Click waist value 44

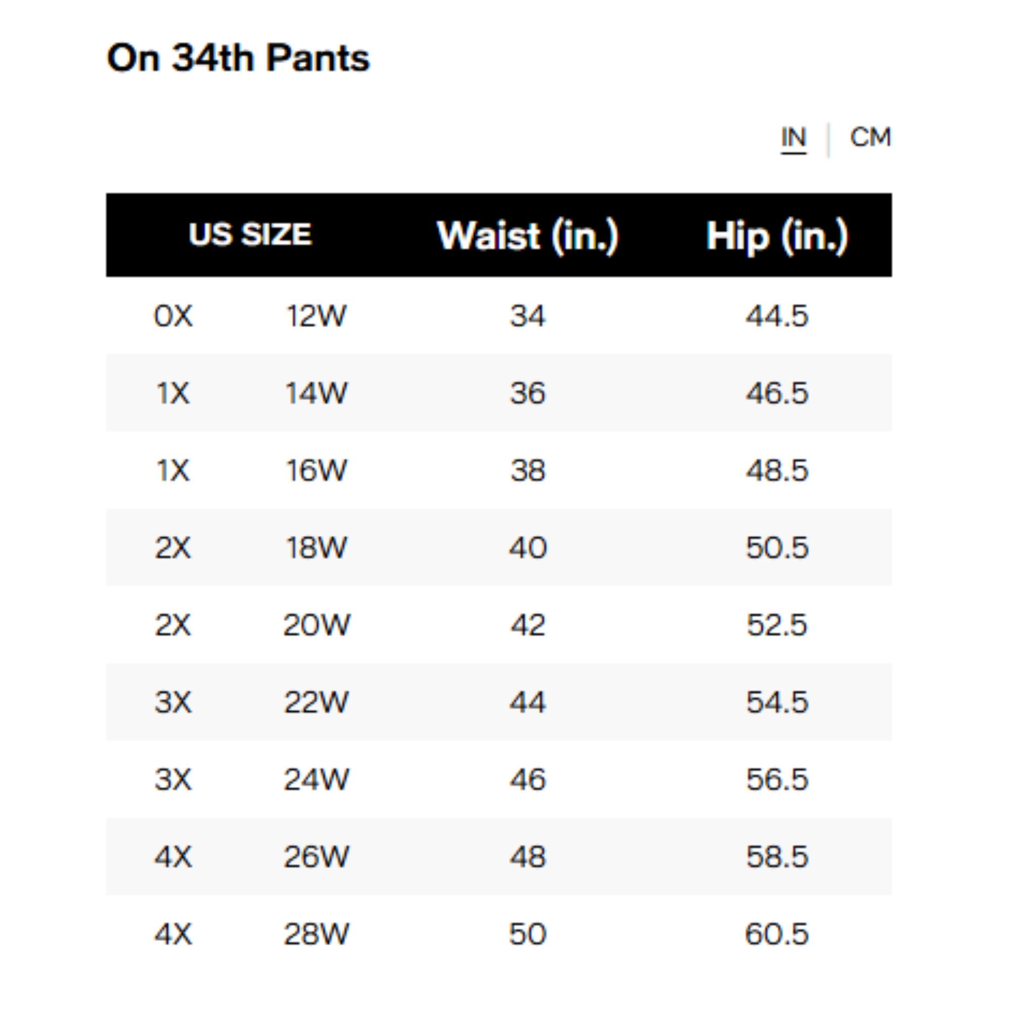(x=527, y=702)
